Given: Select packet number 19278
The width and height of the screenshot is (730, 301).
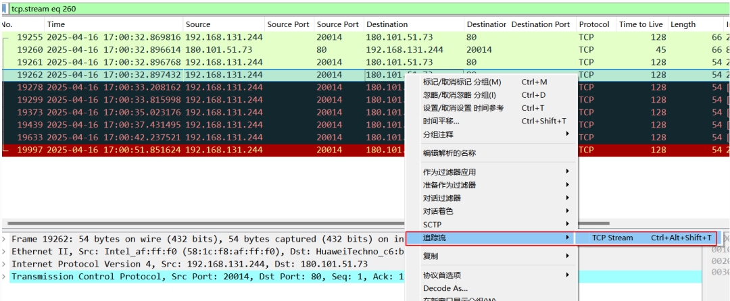Looking at the screenshot, I should (x=203, y=87).
